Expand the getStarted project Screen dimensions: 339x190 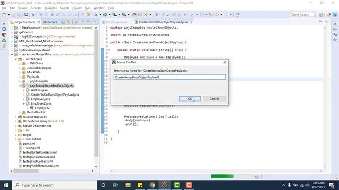tap(12, 32)
